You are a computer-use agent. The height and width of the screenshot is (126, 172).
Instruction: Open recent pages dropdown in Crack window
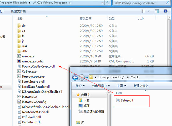click(x=87, y=78)
